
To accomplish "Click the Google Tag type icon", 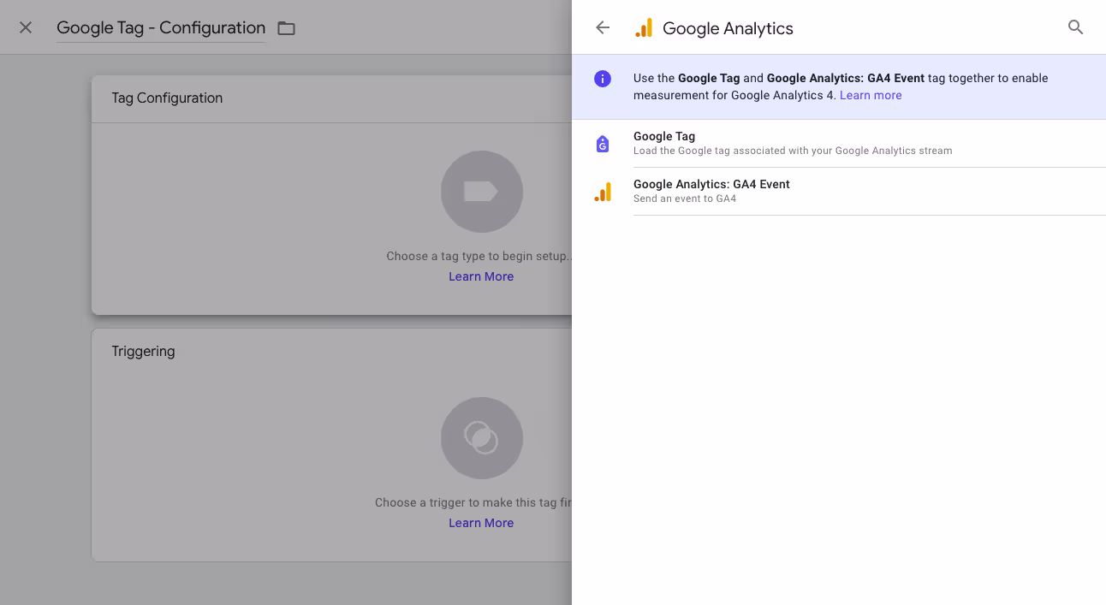I will coord(603,144).
